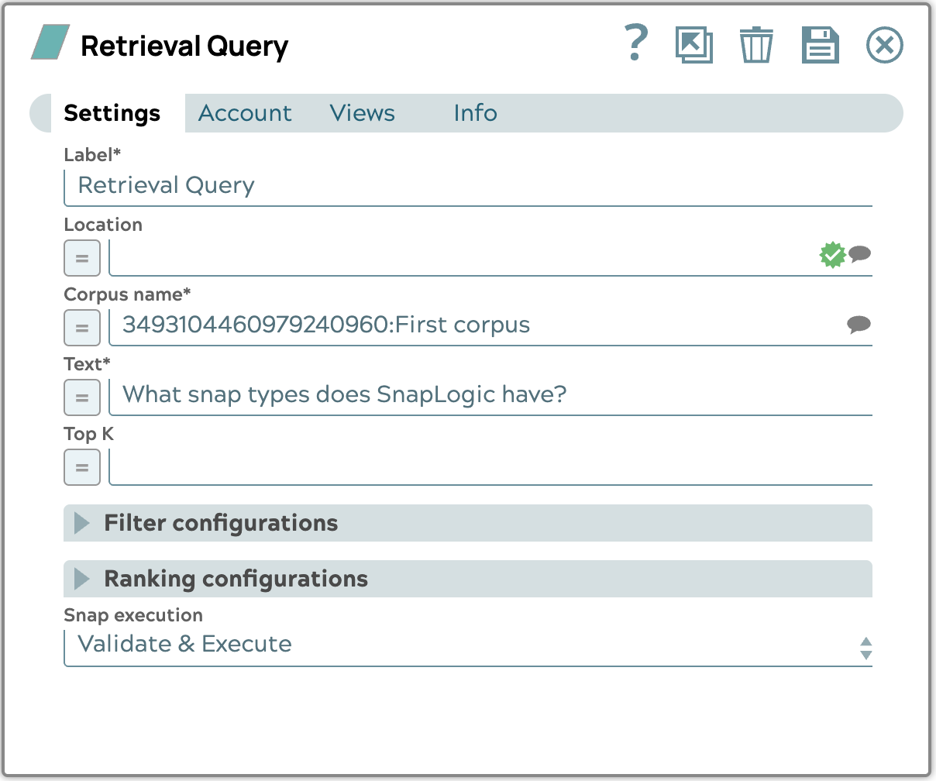
Task: Click into the Top K input field
Action: click(490, 467)
